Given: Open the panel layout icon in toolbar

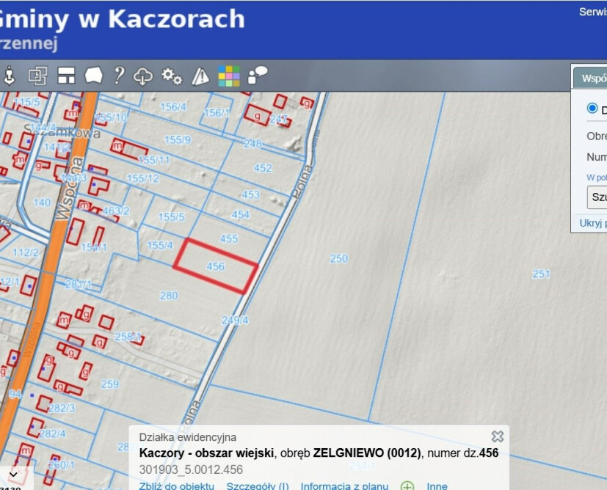Looking at the screenshot, I should coord(67,76).
